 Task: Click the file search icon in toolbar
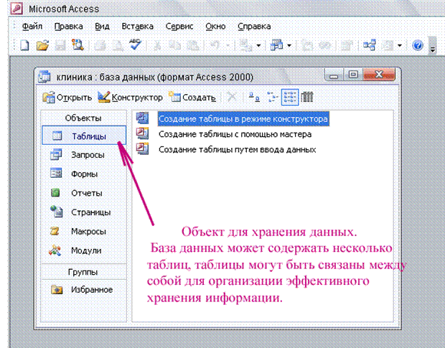coord(78,45)
